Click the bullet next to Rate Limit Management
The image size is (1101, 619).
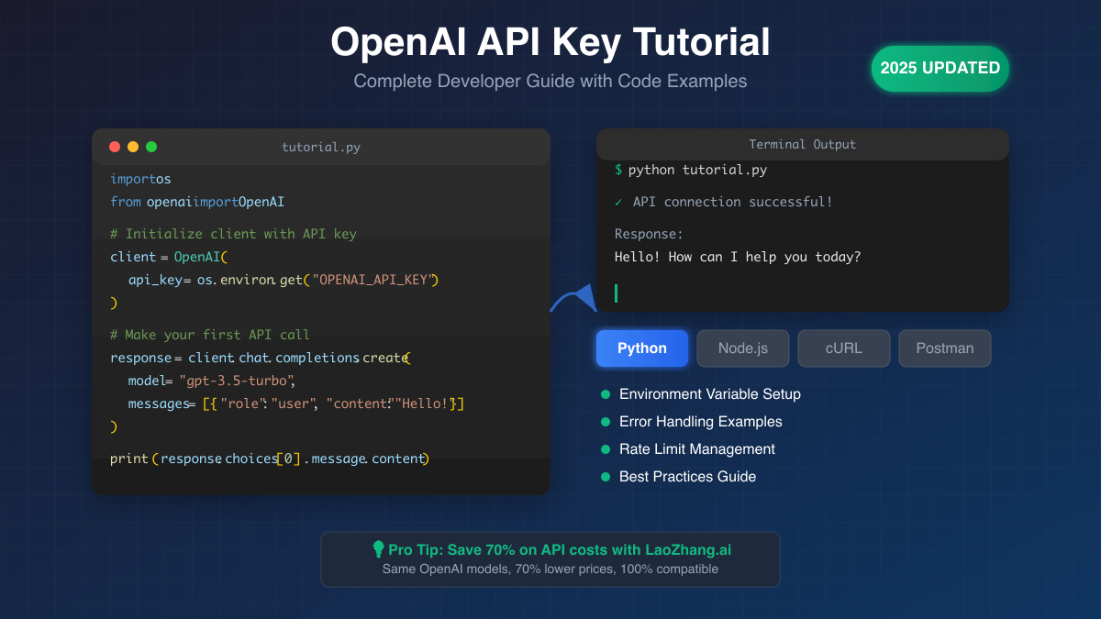tap(605, 448)
